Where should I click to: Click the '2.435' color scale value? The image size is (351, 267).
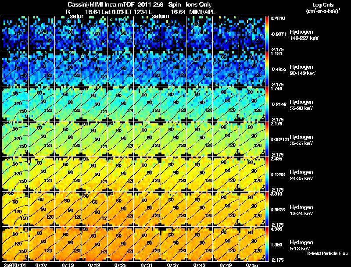pos(276,159)
